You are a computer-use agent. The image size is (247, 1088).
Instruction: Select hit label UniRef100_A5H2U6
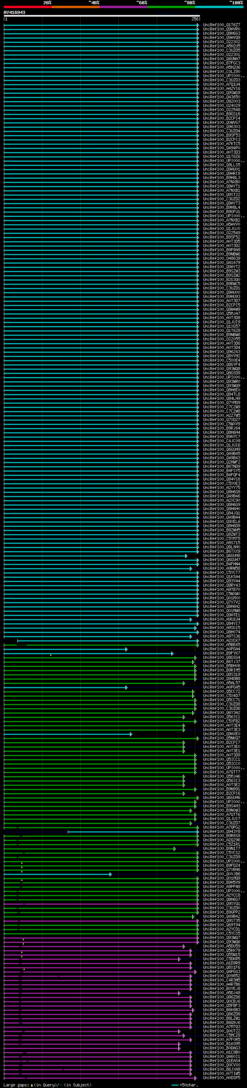(222, 67)
